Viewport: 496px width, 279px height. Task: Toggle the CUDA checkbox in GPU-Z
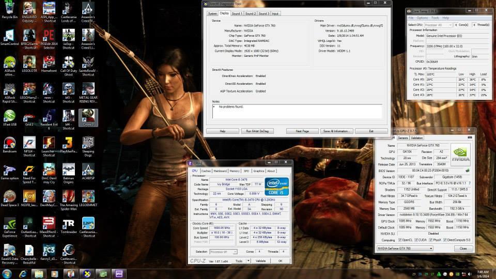[x=416, y=240]
